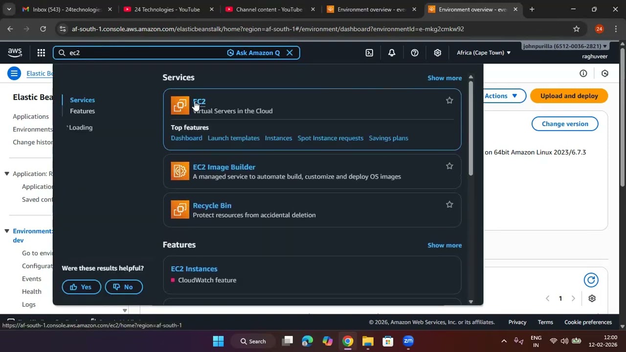Click the EC2 service icon

[x=180, y=105]
